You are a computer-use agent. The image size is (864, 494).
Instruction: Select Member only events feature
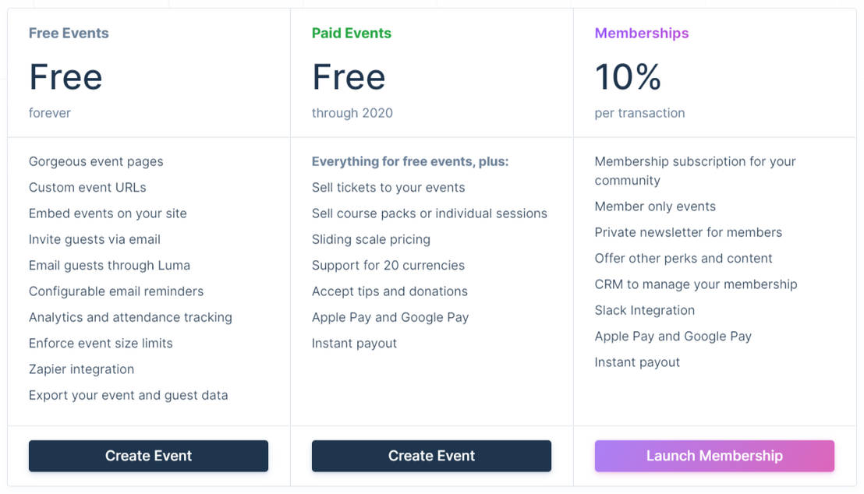tap(656, 206)
